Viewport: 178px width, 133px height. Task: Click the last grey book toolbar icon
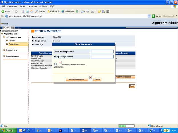[x=108, y=11]
